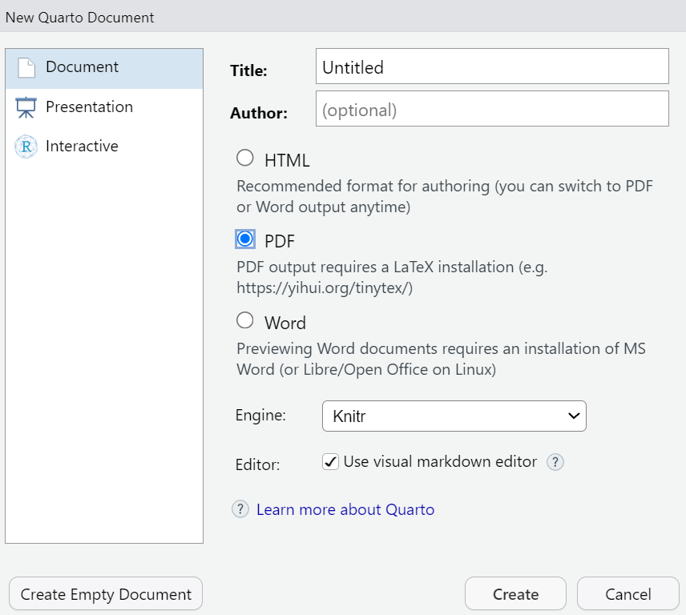Open the Learn more about Quarto link

click(345, 510)
